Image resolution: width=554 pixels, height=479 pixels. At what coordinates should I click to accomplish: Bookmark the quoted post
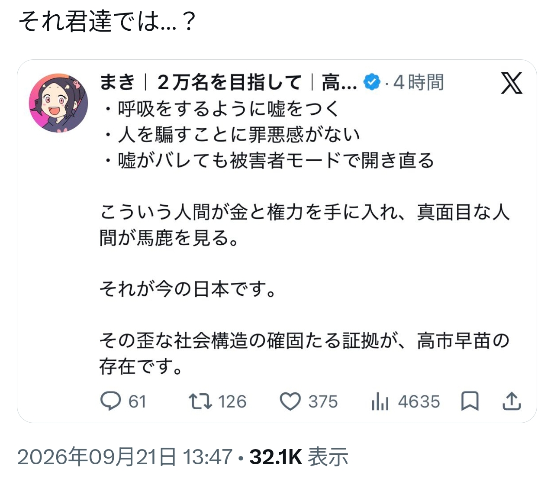[x=470, y=401]
